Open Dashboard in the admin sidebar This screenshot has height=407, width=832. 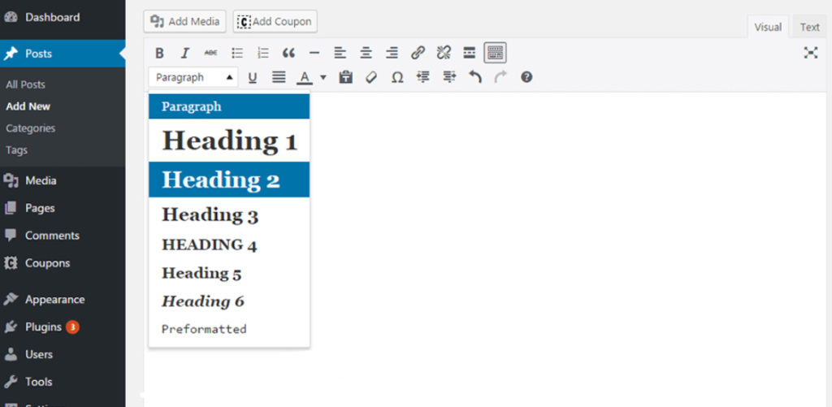click(x=63, y=17)
